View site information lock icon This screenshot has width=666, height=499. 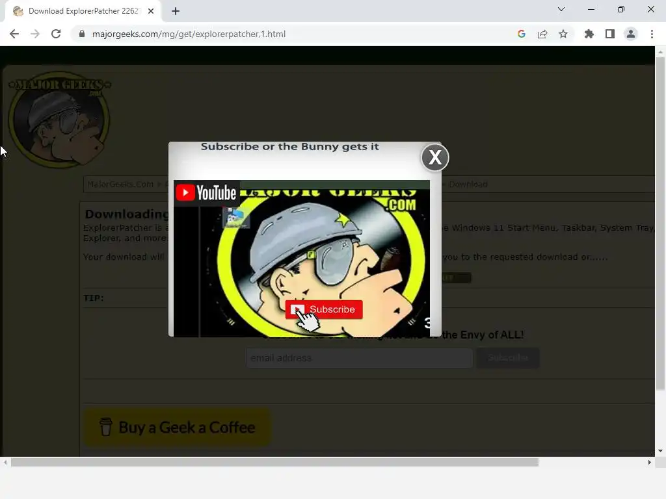[82, 34]
